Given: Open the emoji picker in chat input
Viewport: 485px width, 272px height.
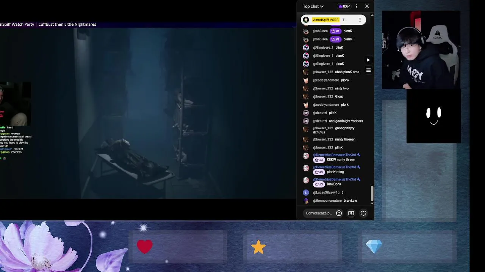Looking at the screenshot, I should click(x=339, y=213).
